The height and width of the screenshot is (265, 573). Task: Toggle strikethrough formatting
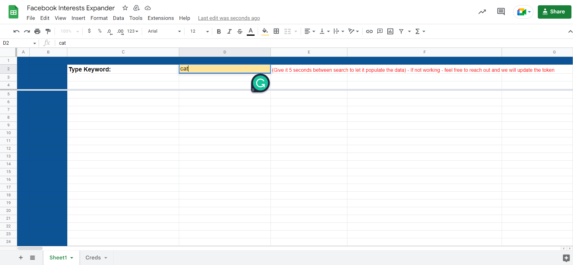tap(240, 31)
